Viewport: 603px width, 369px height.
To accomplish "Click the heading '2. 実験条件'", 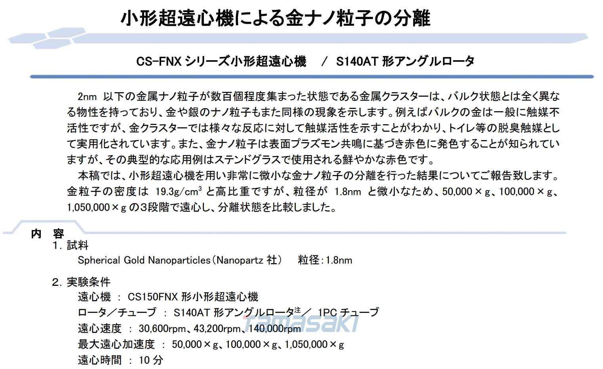I will pos(81,282).
